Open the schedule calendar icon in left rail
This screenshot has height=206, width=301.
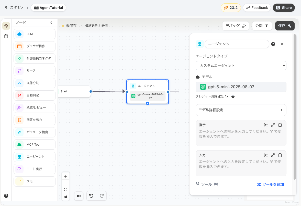pos(6,36)
